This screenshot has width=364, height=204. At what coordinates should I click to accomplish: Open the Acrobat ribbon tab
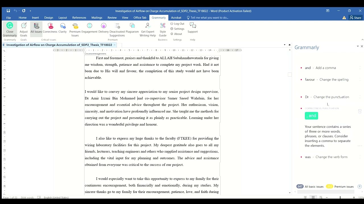pos(176,18)
